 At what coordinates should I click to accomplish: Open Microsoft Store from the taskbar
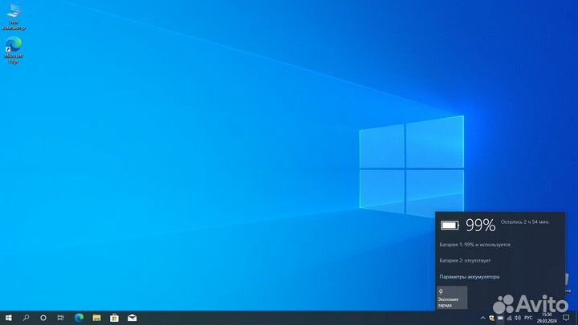tap(114, 318)
